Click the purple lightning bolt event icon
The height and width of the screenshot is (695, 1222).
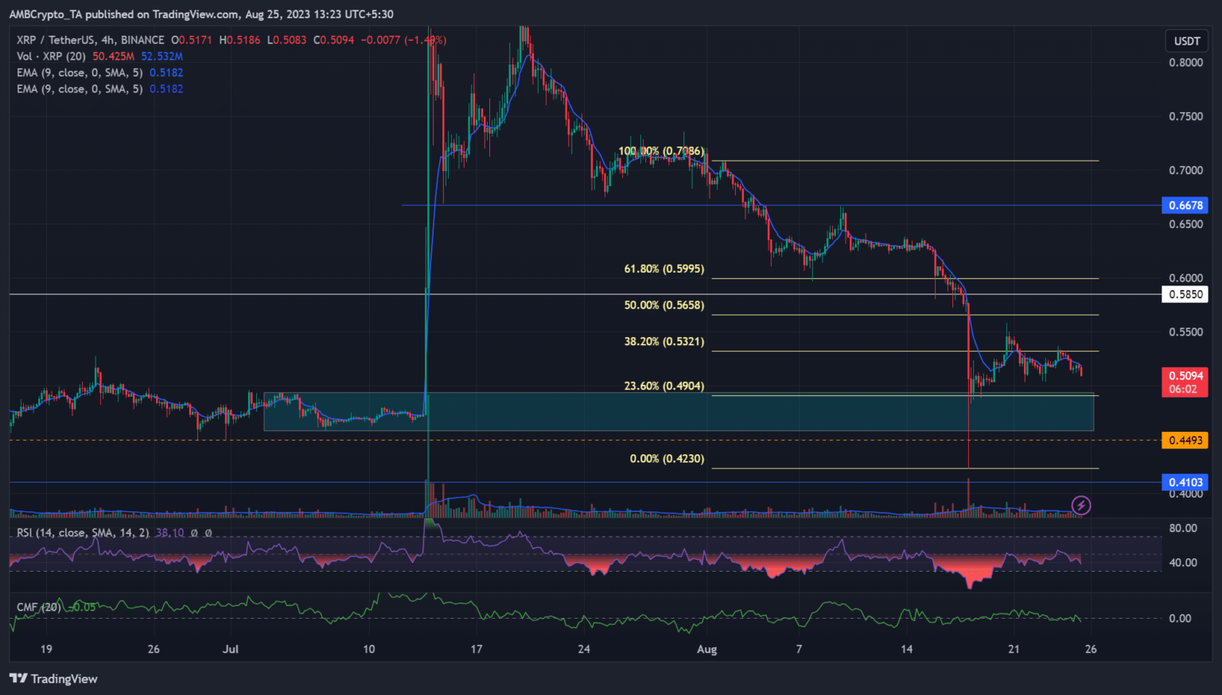(1080, 505)
